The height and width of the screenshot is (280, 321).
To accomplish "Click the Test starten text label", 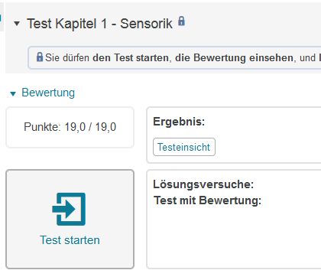I will (x=70, y=240).
